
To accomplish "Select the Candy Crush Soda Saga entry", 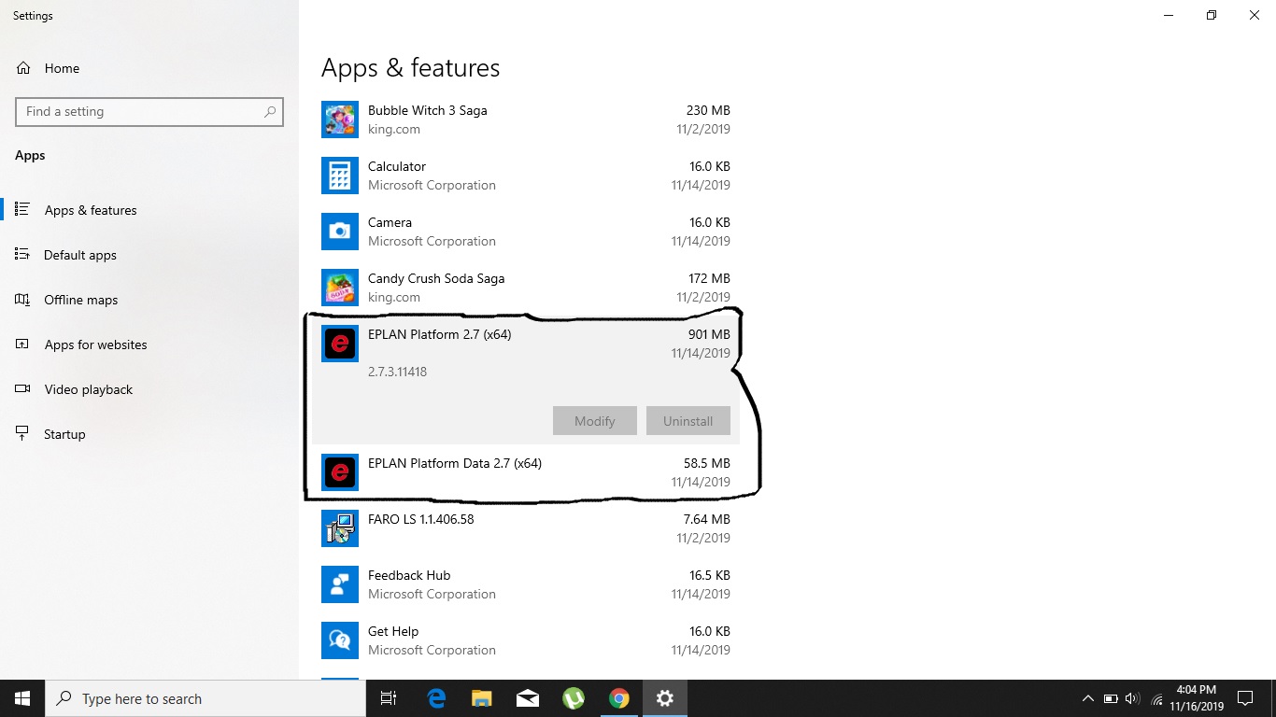I will [x=526, y=288].
